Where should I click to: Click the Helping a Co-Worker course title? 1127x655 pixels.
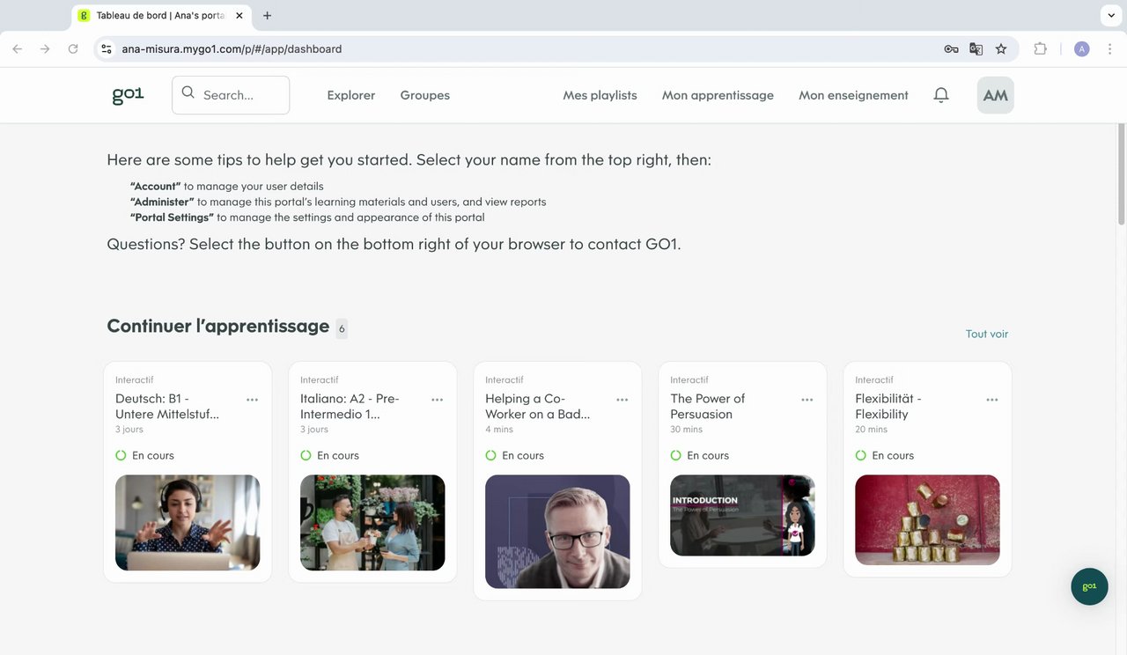click(x=537, y=407)
